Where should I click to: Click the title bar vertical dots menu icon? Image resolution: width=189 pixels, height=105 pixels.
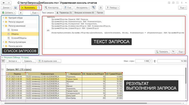point(182,3)
